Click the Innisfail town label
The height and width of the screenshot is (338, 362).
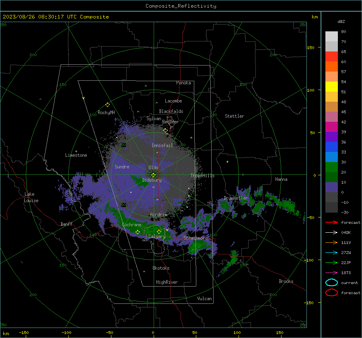(x=162, y=145)
